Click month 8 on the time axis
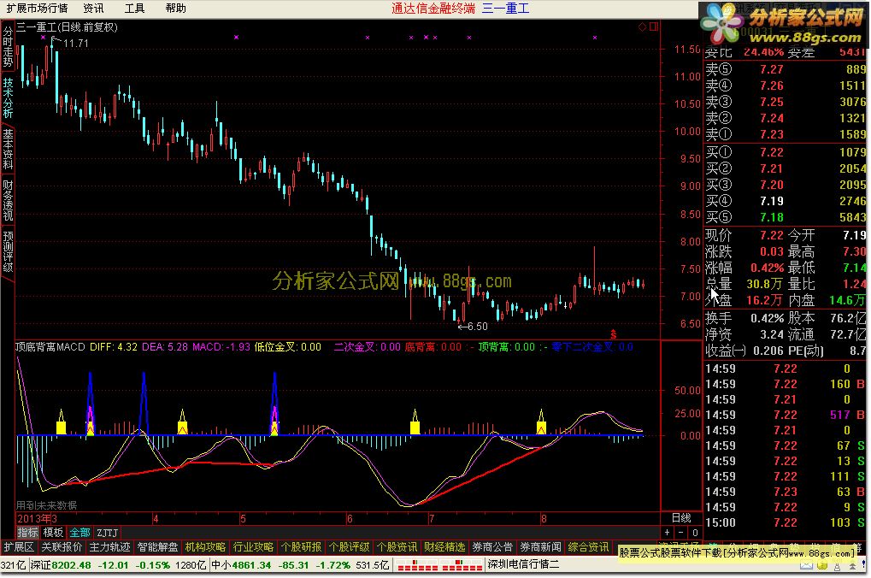This screenshot has height=578, width=871. [544, 518]
